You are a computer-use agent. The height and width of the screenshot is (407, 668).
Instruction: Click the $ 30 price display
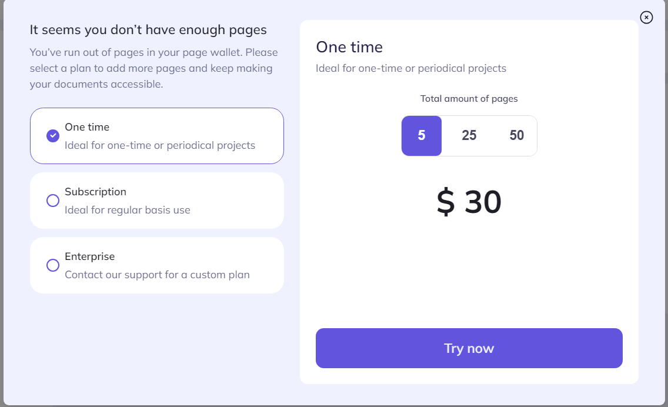(469, 202)
